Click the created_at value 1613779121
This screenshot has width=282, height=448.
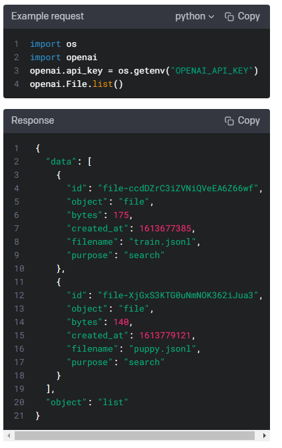click(x=165, y=336)
